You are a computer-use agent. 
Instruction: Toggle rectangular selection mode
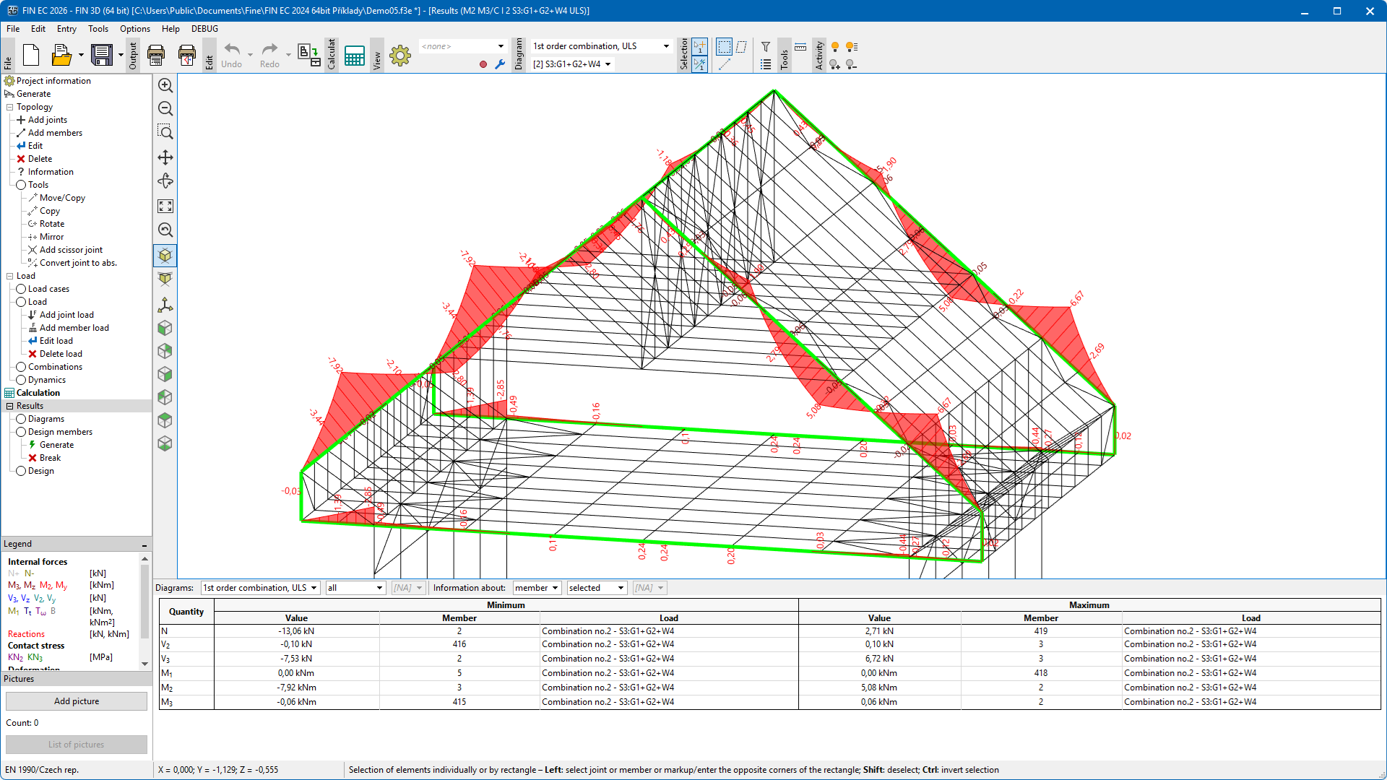[724, 47]
